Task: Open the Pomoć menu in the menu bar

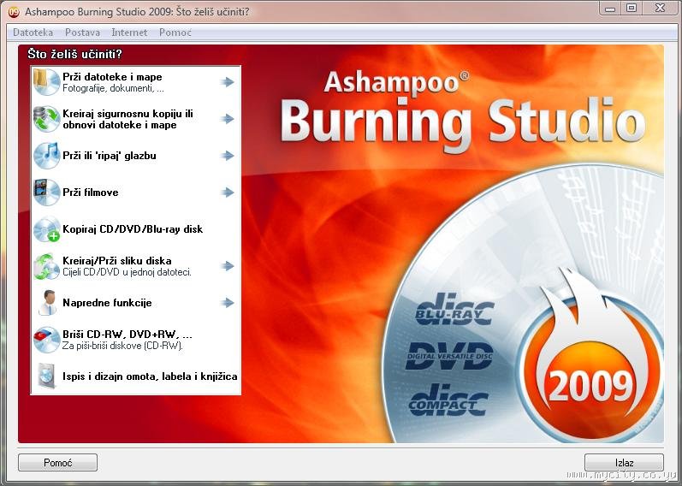Action: [175, 33]
